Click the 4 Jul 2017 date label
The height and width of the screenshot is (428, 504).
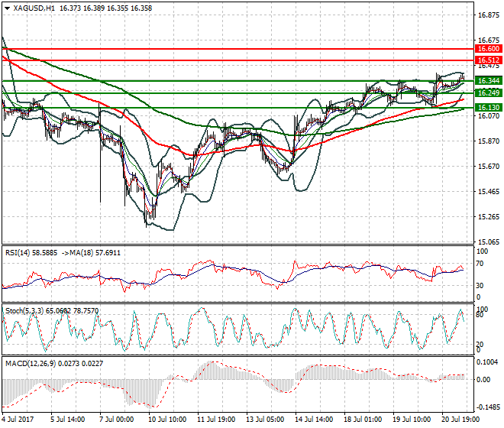[x=18, y=420]
